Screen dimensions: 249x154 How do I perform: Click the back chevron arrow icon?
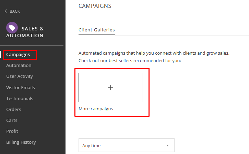pos(5,11)
